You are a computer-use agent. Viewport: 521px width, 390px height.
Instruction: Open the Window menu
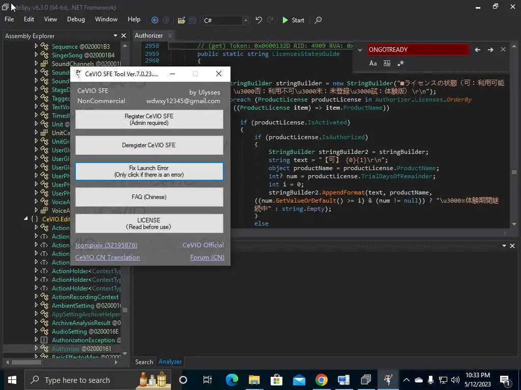point(106,19)
